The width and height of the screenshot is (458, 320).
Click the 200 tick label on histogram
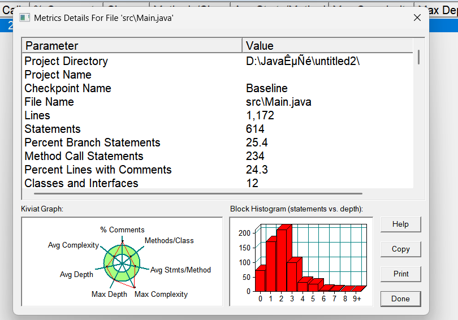pyautogui.click(x=244, y=233)
